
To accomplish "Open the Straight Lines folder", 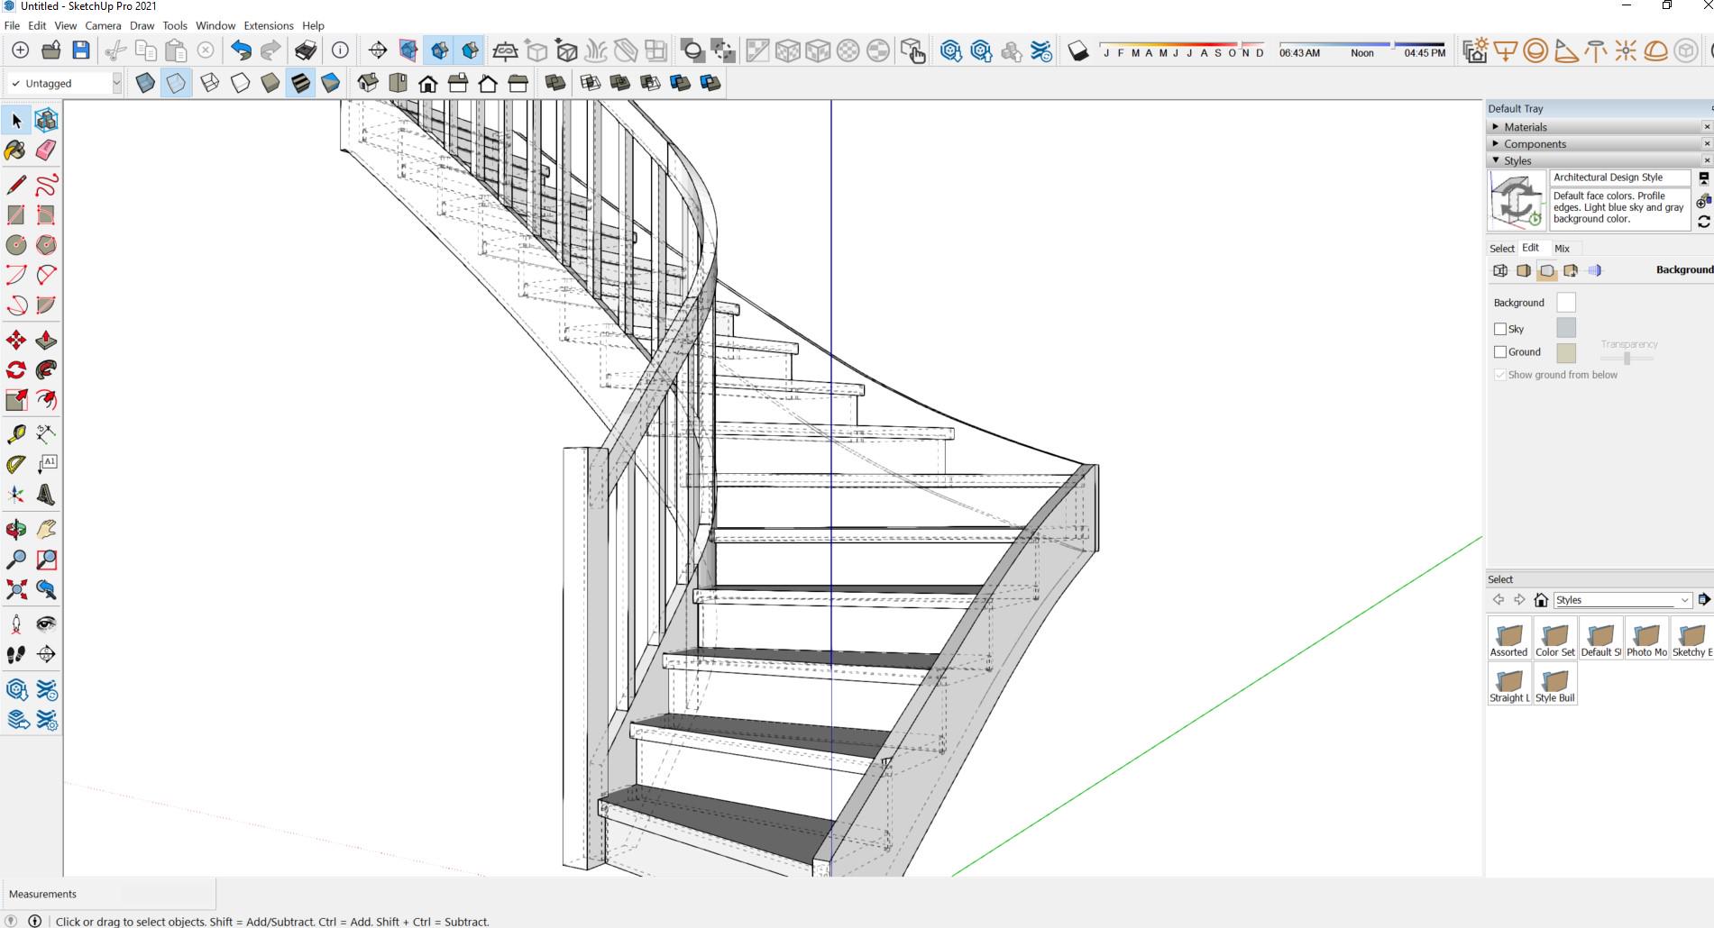I will click(1508, 685).
